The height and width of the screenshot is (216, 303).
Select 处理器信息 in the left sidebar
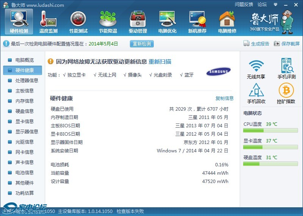pos(27,80)
